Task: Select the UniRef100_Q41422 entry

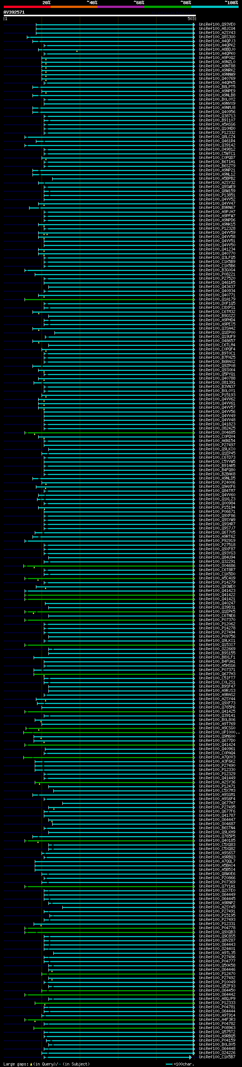Action: click(217, 595)
